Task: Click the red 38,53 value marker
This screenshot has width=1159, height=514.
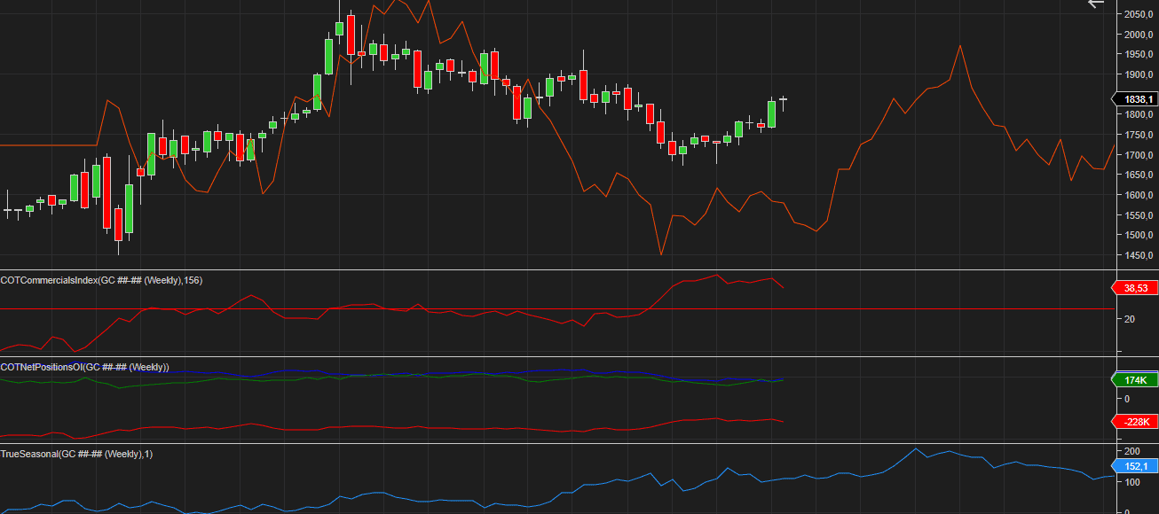Action: tap(1135, 288)
